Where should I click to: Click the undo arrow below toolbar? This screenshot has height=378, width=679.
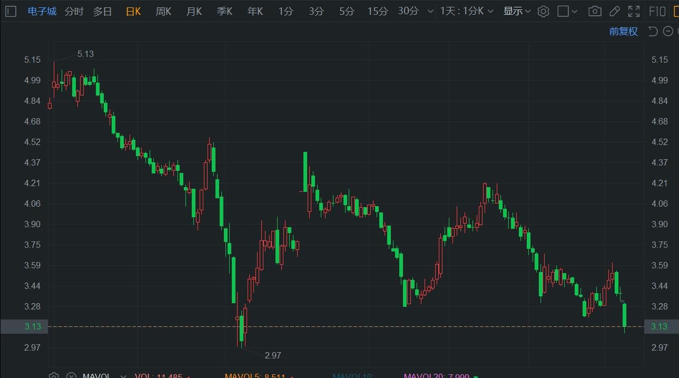(653, 32)
